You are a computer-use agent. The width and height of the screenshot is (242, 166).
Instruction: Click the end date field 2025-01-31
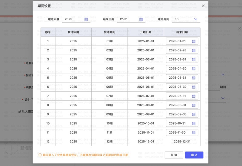[x=182, y=41]
